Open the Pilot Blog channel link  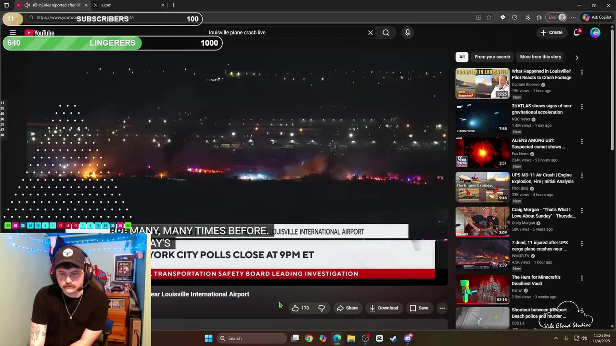520,188
